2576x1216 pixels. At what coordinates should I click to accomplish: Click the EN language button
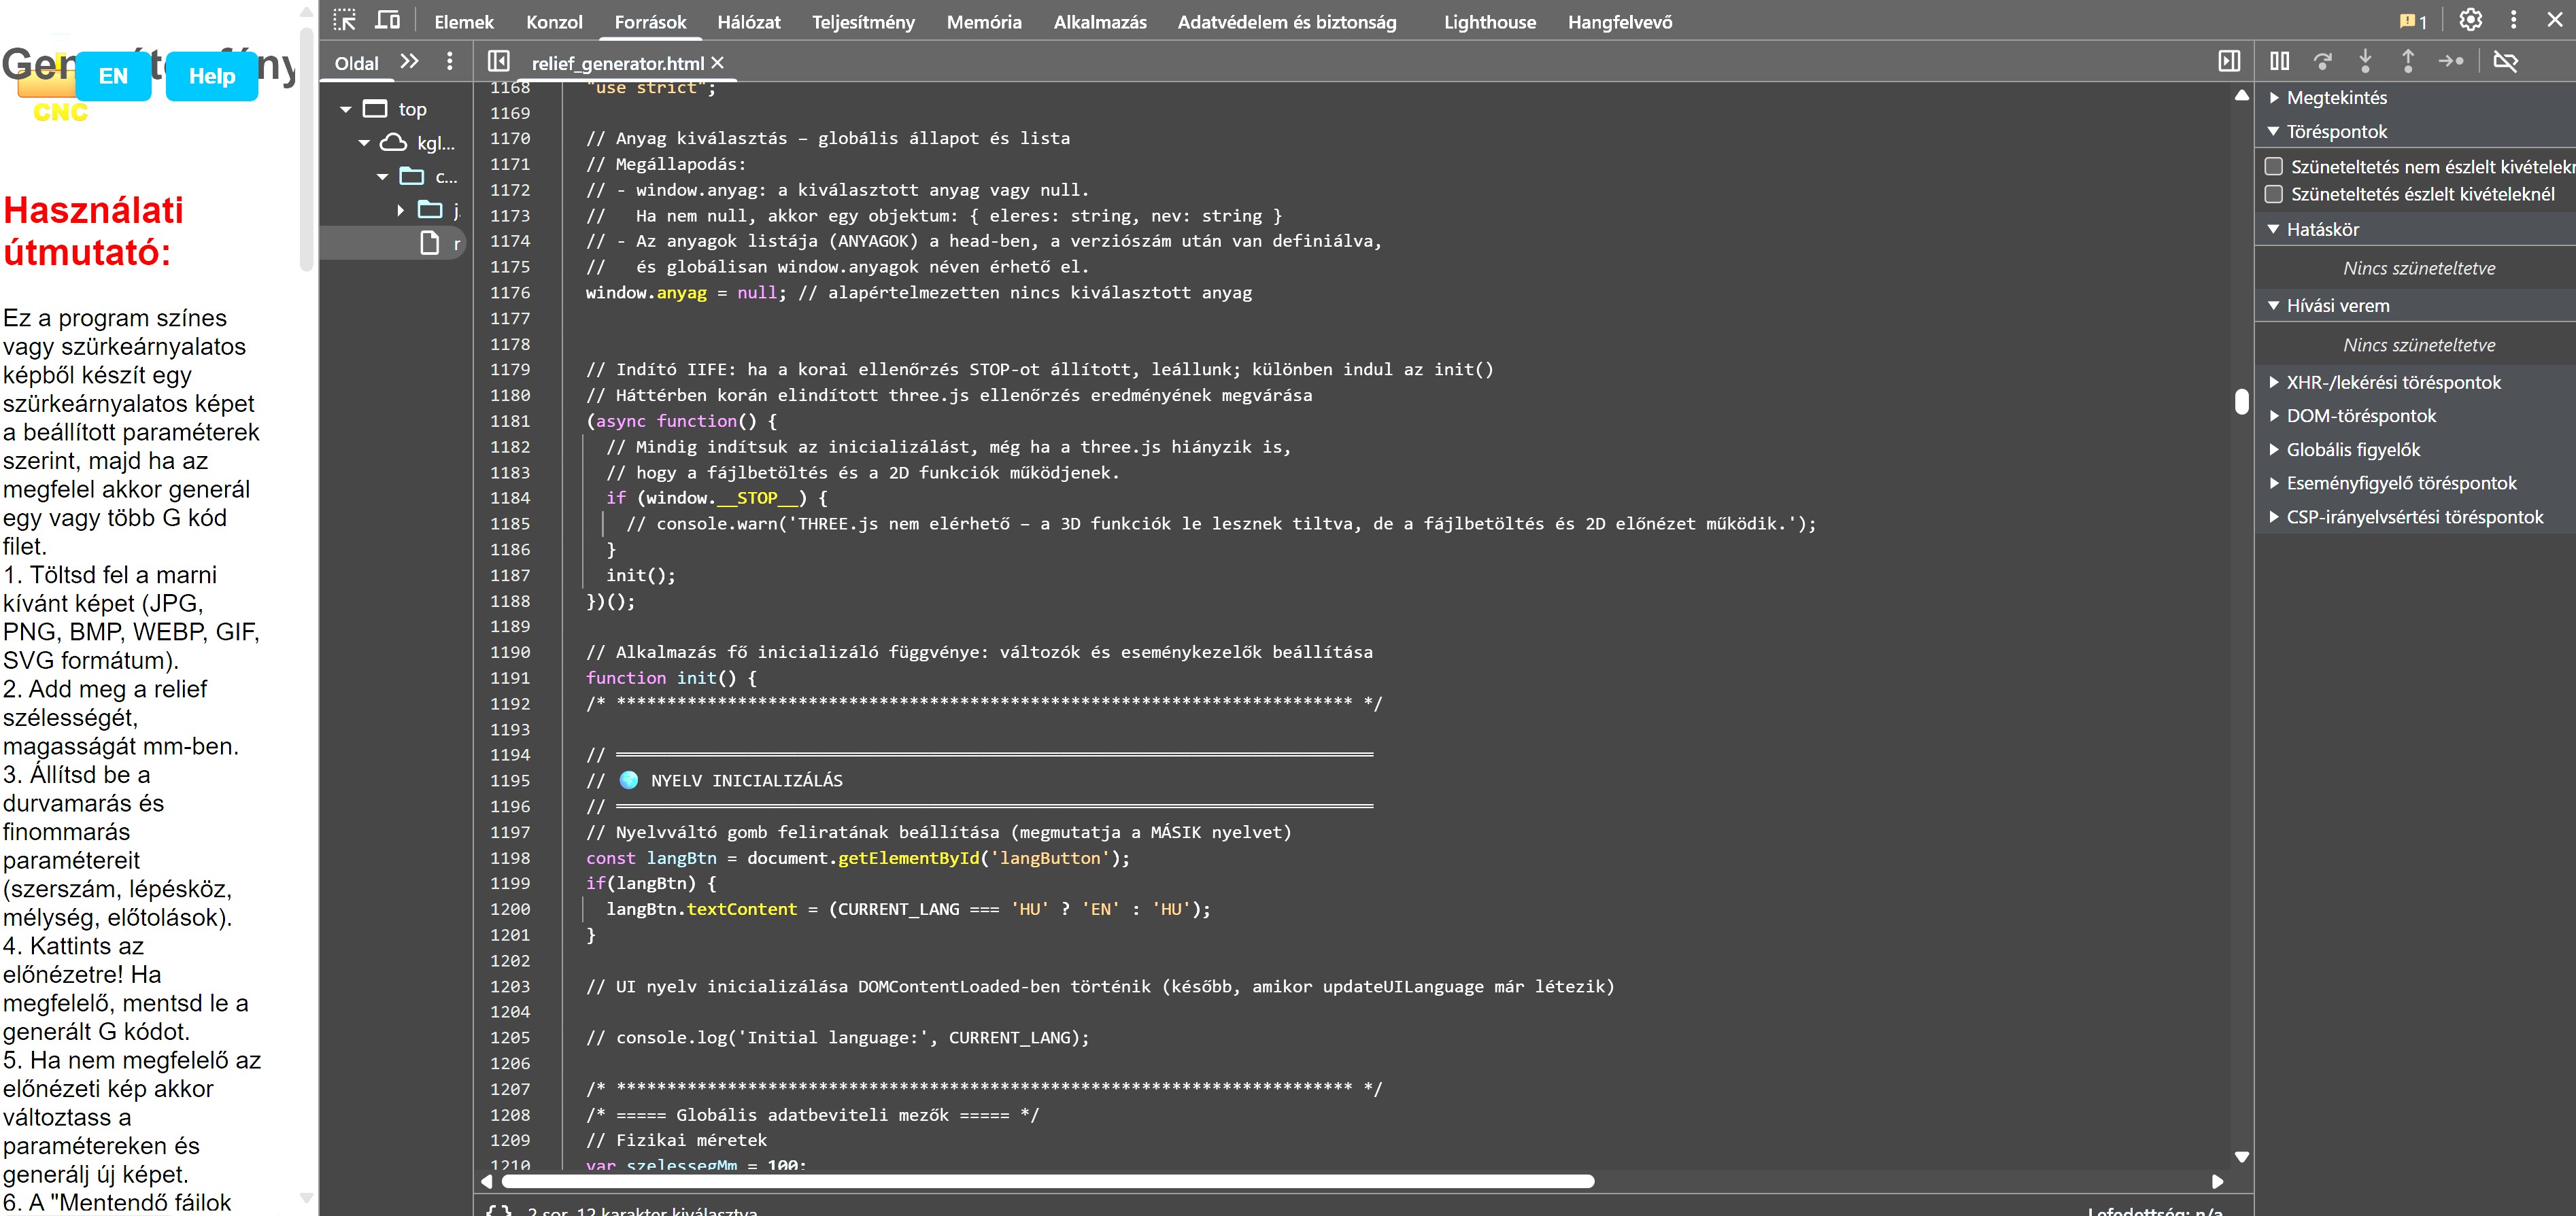pyautogui.click(x=113, y=76)
